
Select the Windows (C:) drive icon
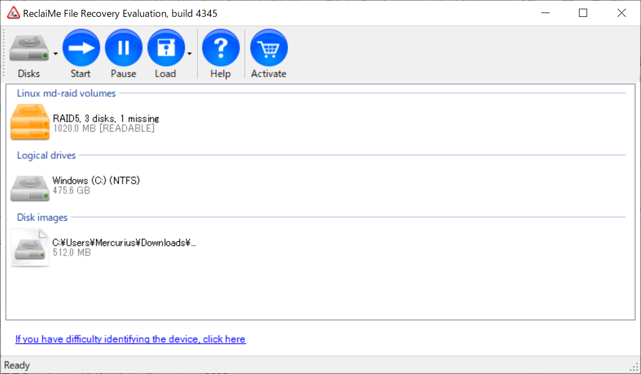tap(30, 188)
